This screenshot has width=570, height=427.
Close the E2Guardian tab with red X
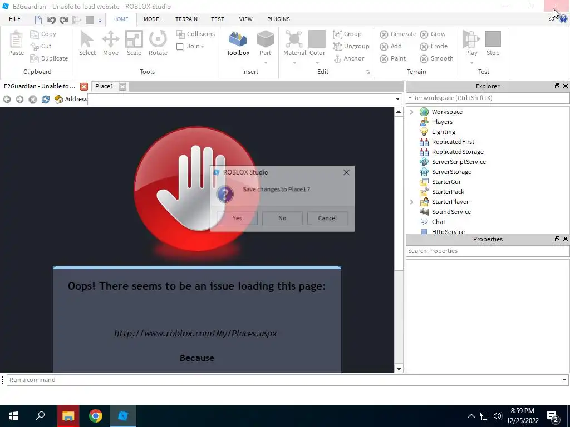(84, 87)
